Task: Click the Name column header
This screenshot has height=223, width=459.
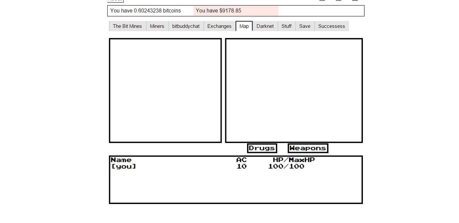Action: tap(121, 160)
